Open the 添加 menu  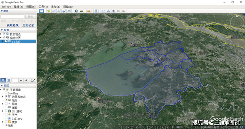[x=55, y=7]
